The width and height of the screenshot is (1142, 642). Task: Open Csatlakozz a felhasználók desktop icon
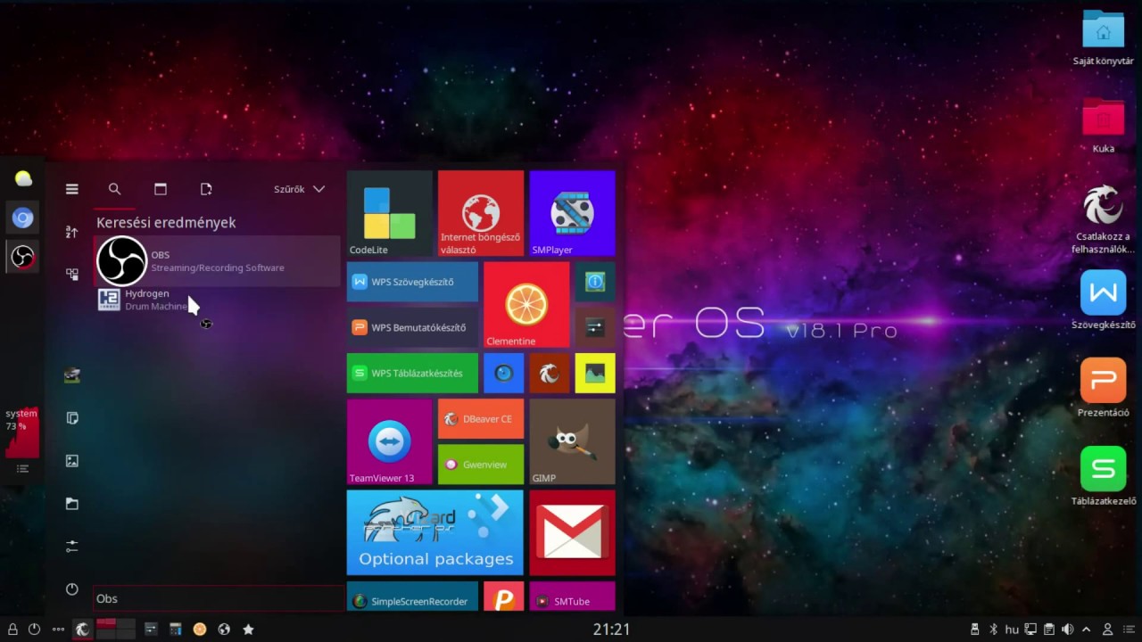pyautogui.click(x=1104, y=218)
